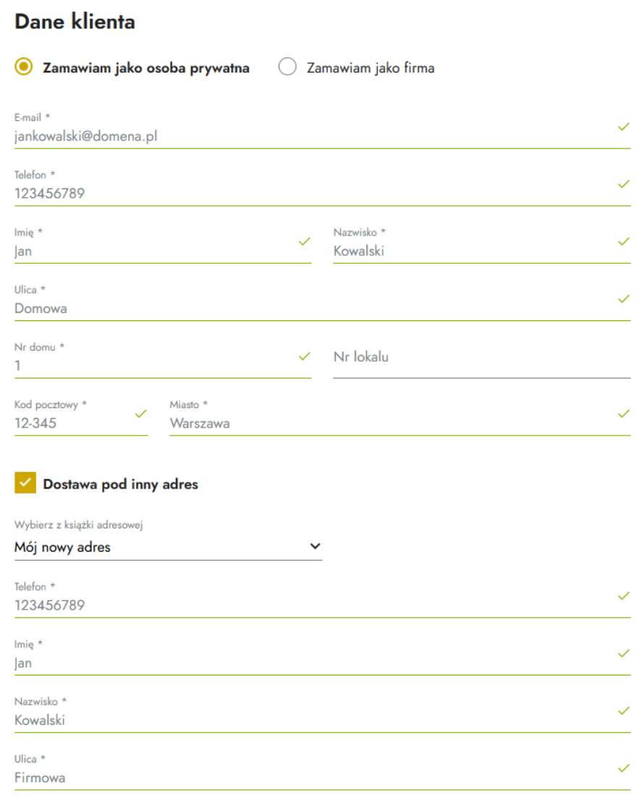Click the green checkmark in the E-mail field

click(x=624, y=127)
